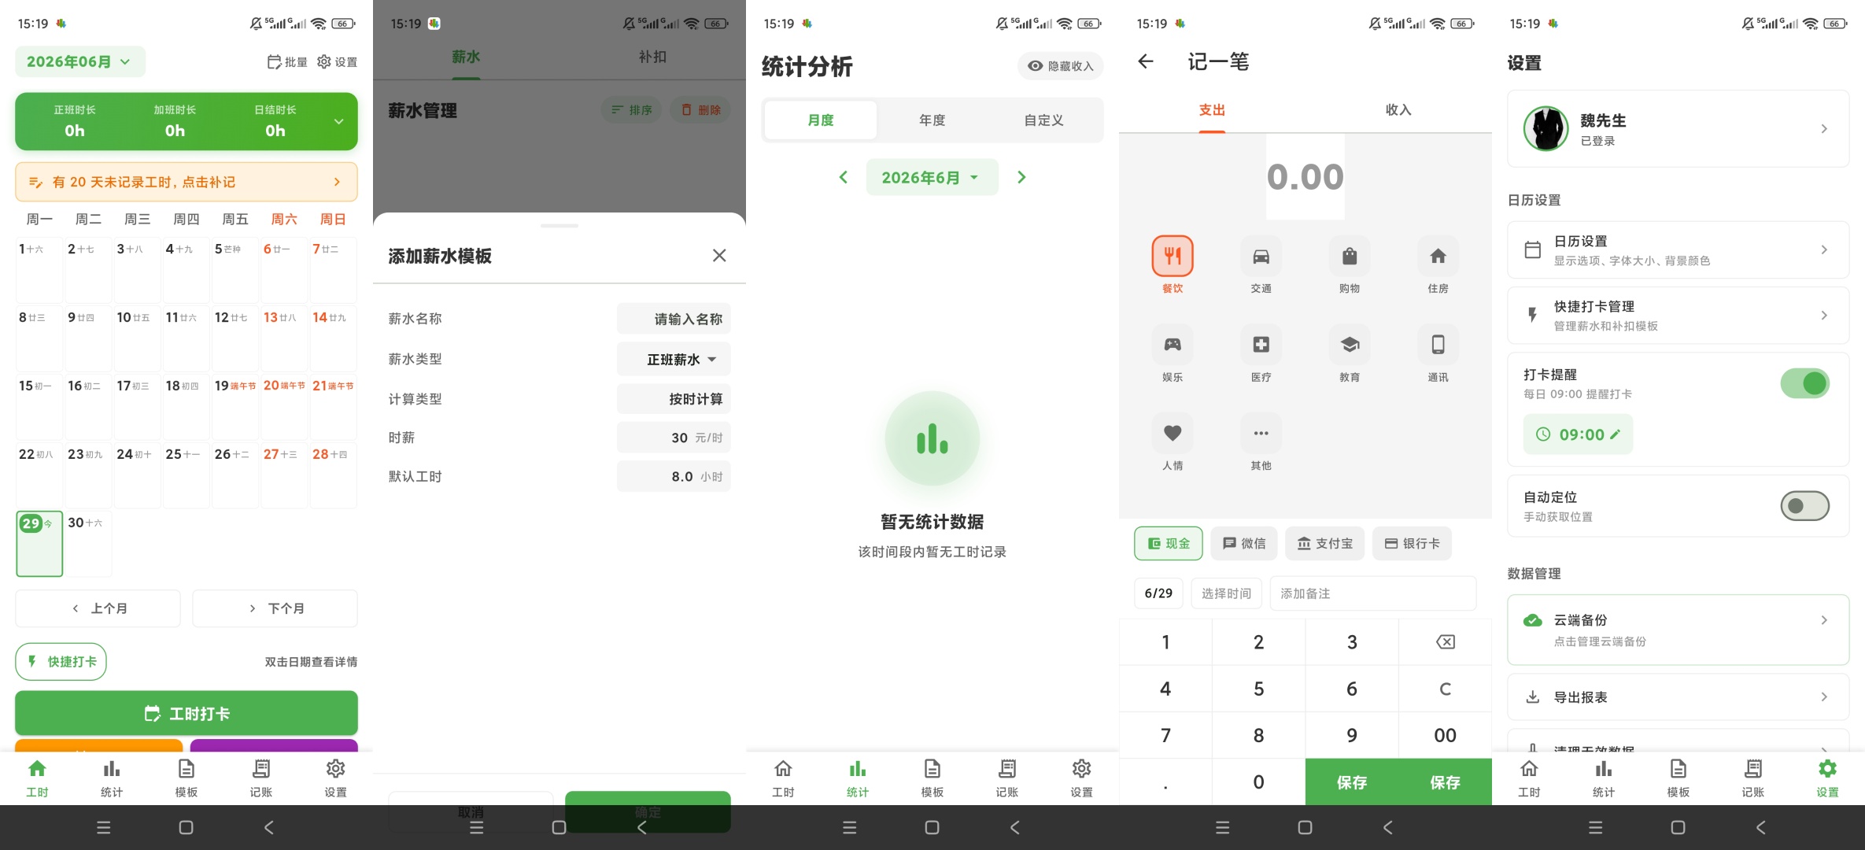Screen dimensions: 1865x850
Task: Open 设置 gear at top of calendar screen
Action: tap(337, 61)
